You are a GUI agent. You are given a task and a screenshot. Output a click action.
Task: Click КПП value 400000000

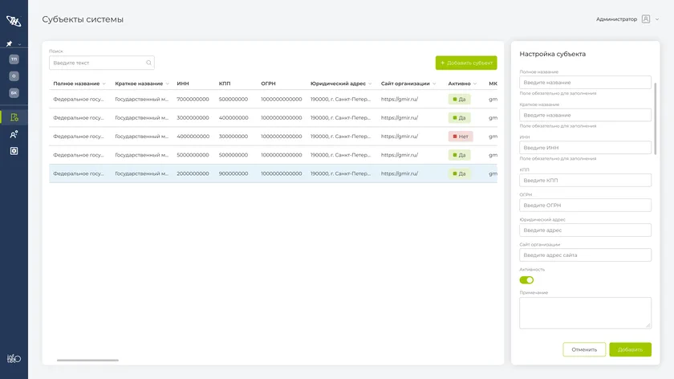pyautogui.click(x=233, y=117)
